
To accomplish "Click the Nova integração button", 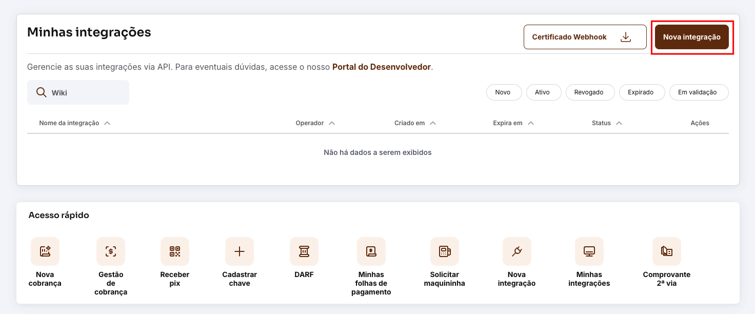I will click(691, 36).
